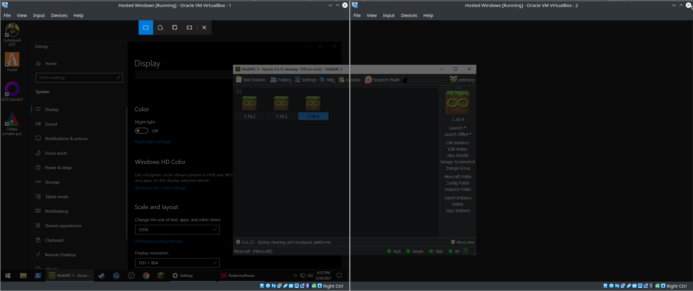Image resolution: width=693 pixels, height=291 pixels.
Task: Select fullscreen snip mode in Snip toolbar
Action: point(189,28)
